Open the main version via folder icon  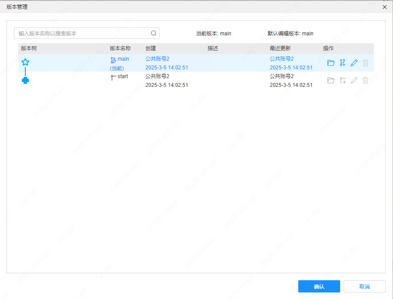pyautogui.click(x=331, y=62)
